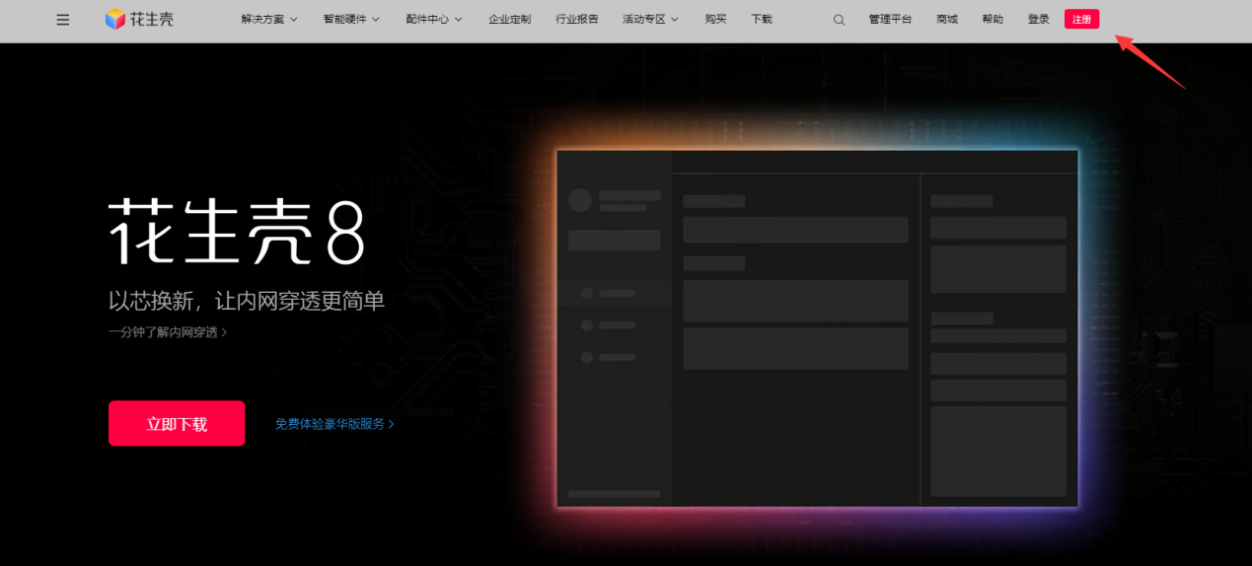Expand the 配件中心 dropdown menu
Viewport: 1252px width, 566px height.
coord(434,20)
